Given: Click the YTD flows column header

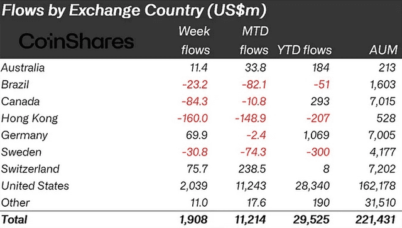Looking at the screenshot, I should point(304,50).
